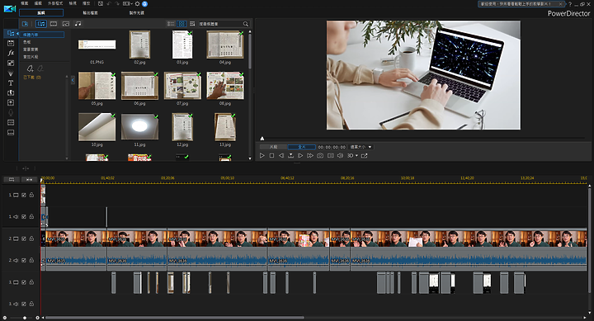Toggle video track 3 enable checkbox

[24, 282]
